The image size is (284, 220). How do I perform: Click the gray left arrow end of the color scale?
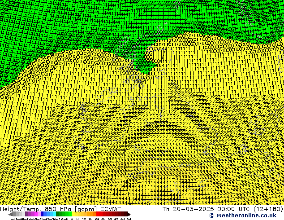click(10, 214)
